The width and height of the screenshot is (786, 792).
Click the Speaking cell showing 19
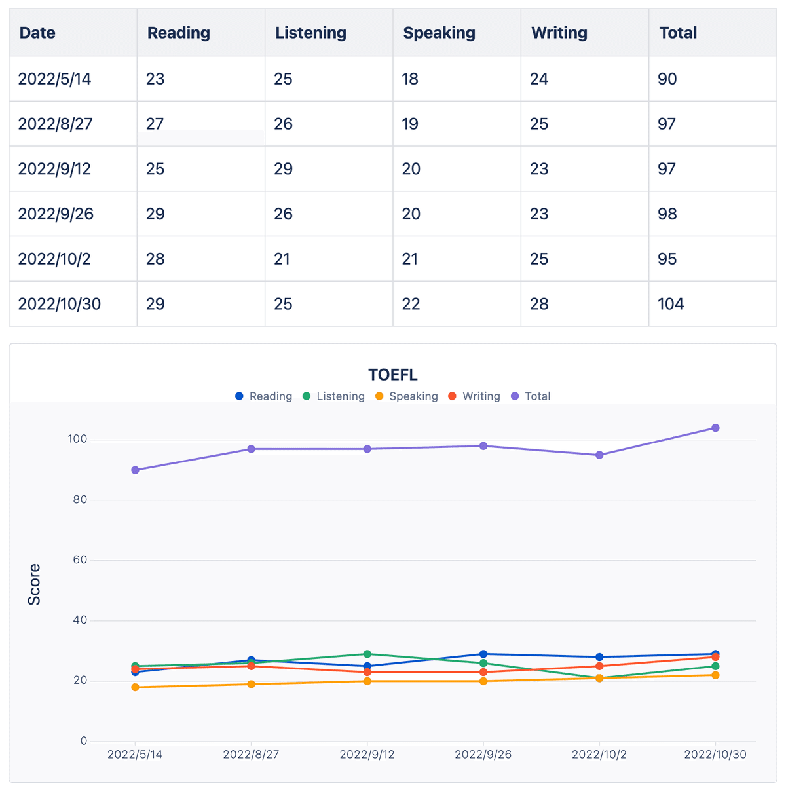pyautogui.click(x=457, y=124)
